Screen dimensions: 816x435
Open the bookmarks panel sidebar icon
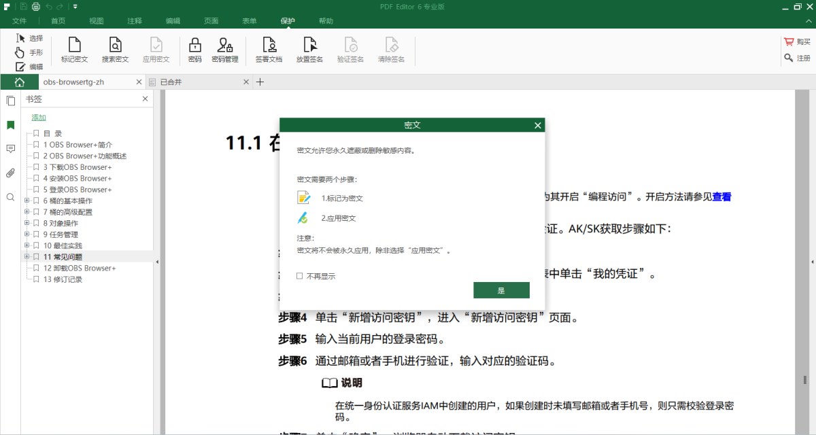coord(10,125)
